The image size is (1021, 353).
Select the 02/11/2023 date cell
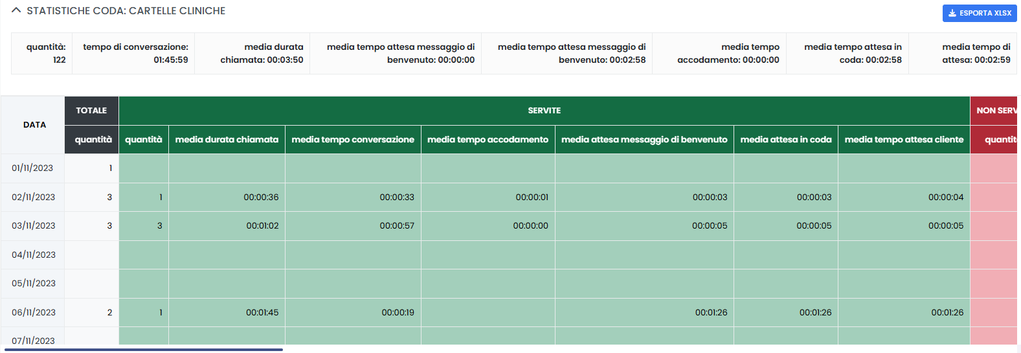point(33,197)
